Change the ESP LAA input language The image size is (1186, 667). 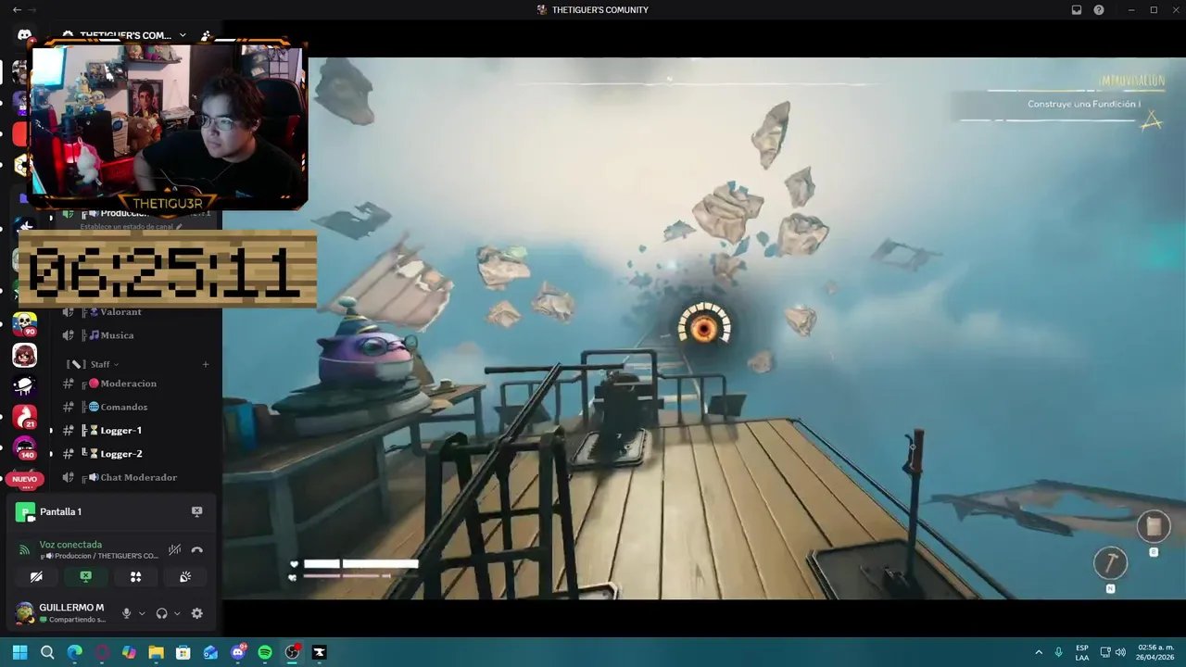tap(1082, 652)
